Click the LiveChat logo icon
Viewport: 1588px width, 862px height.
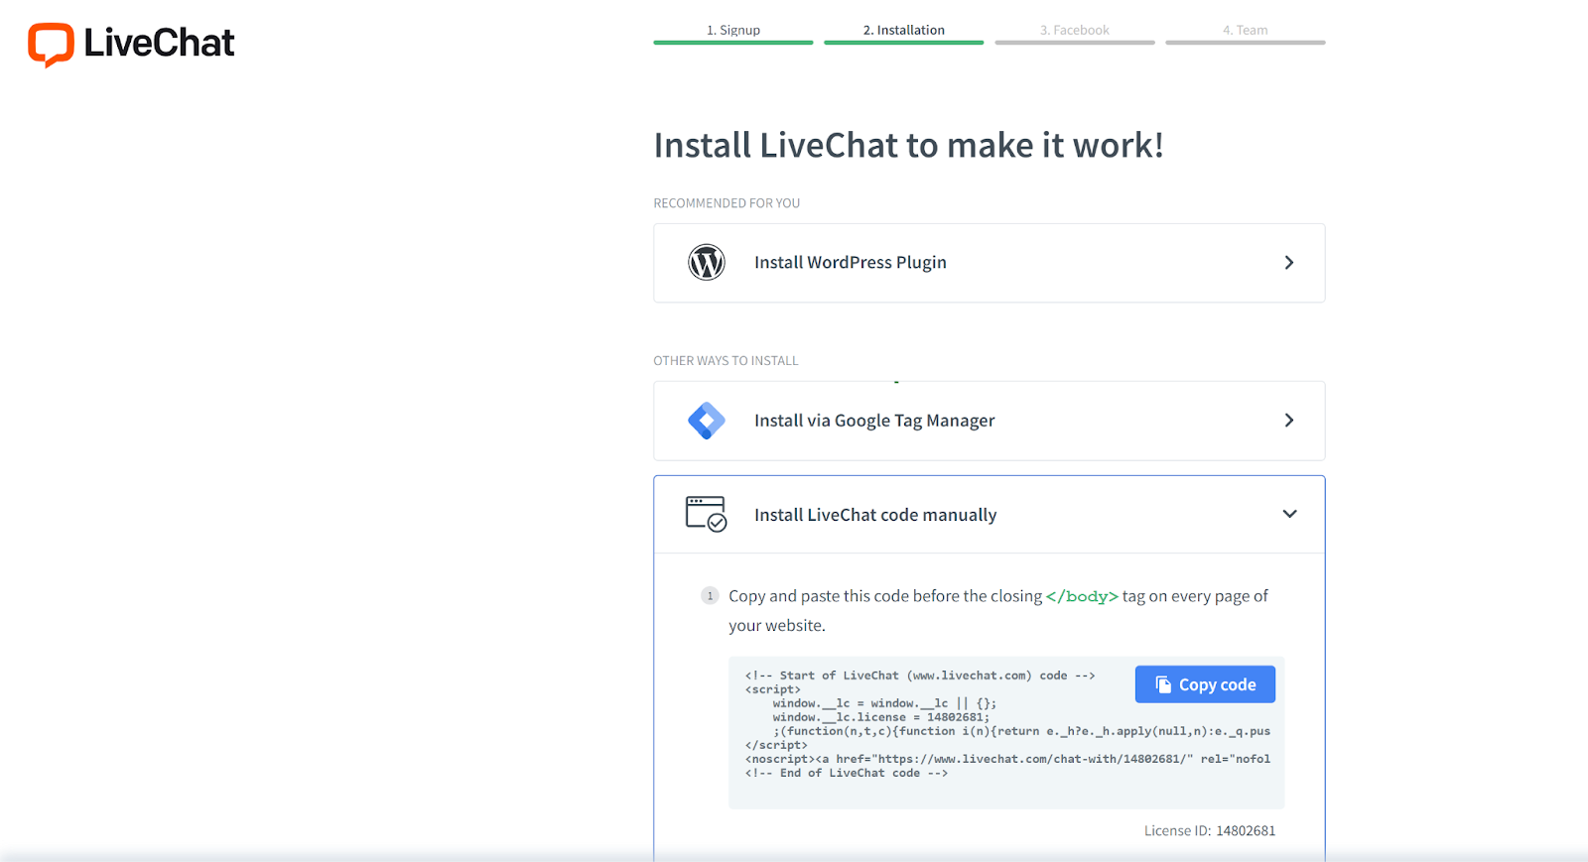point(51,44)
